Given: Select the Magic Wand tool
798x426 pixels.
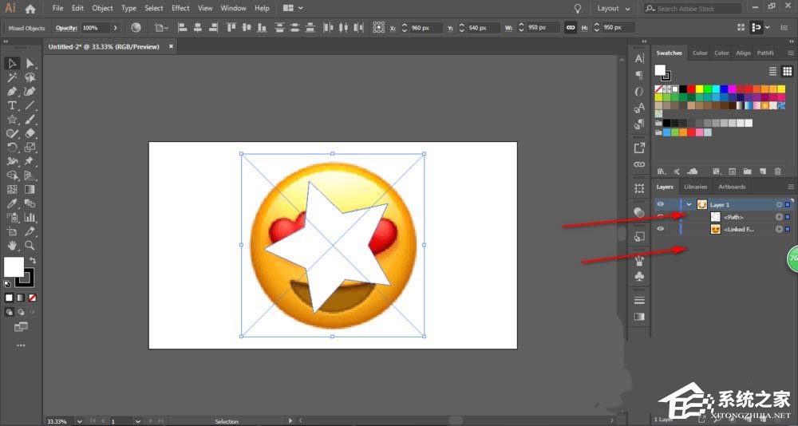Looking at the screenshot, I should [12, 78].
